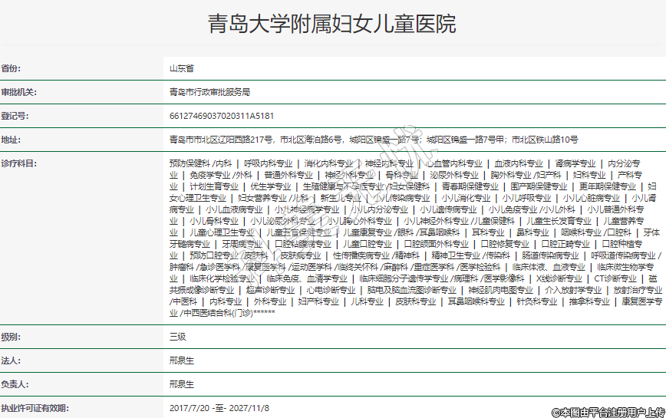666x418 pixels.
Task: Click the 三级 level value
Action: coord(177,337)
